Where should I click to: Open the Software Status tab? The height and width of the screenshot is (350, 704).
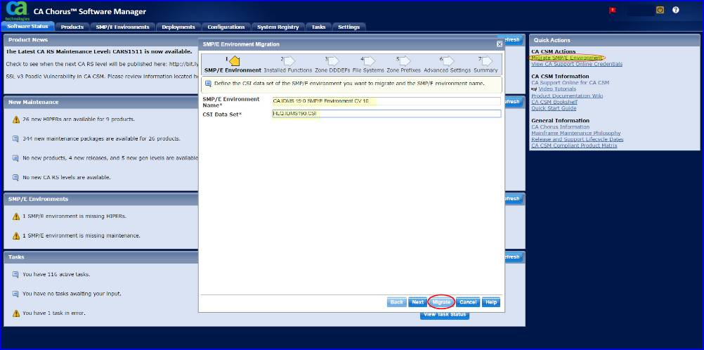[28, 27]
